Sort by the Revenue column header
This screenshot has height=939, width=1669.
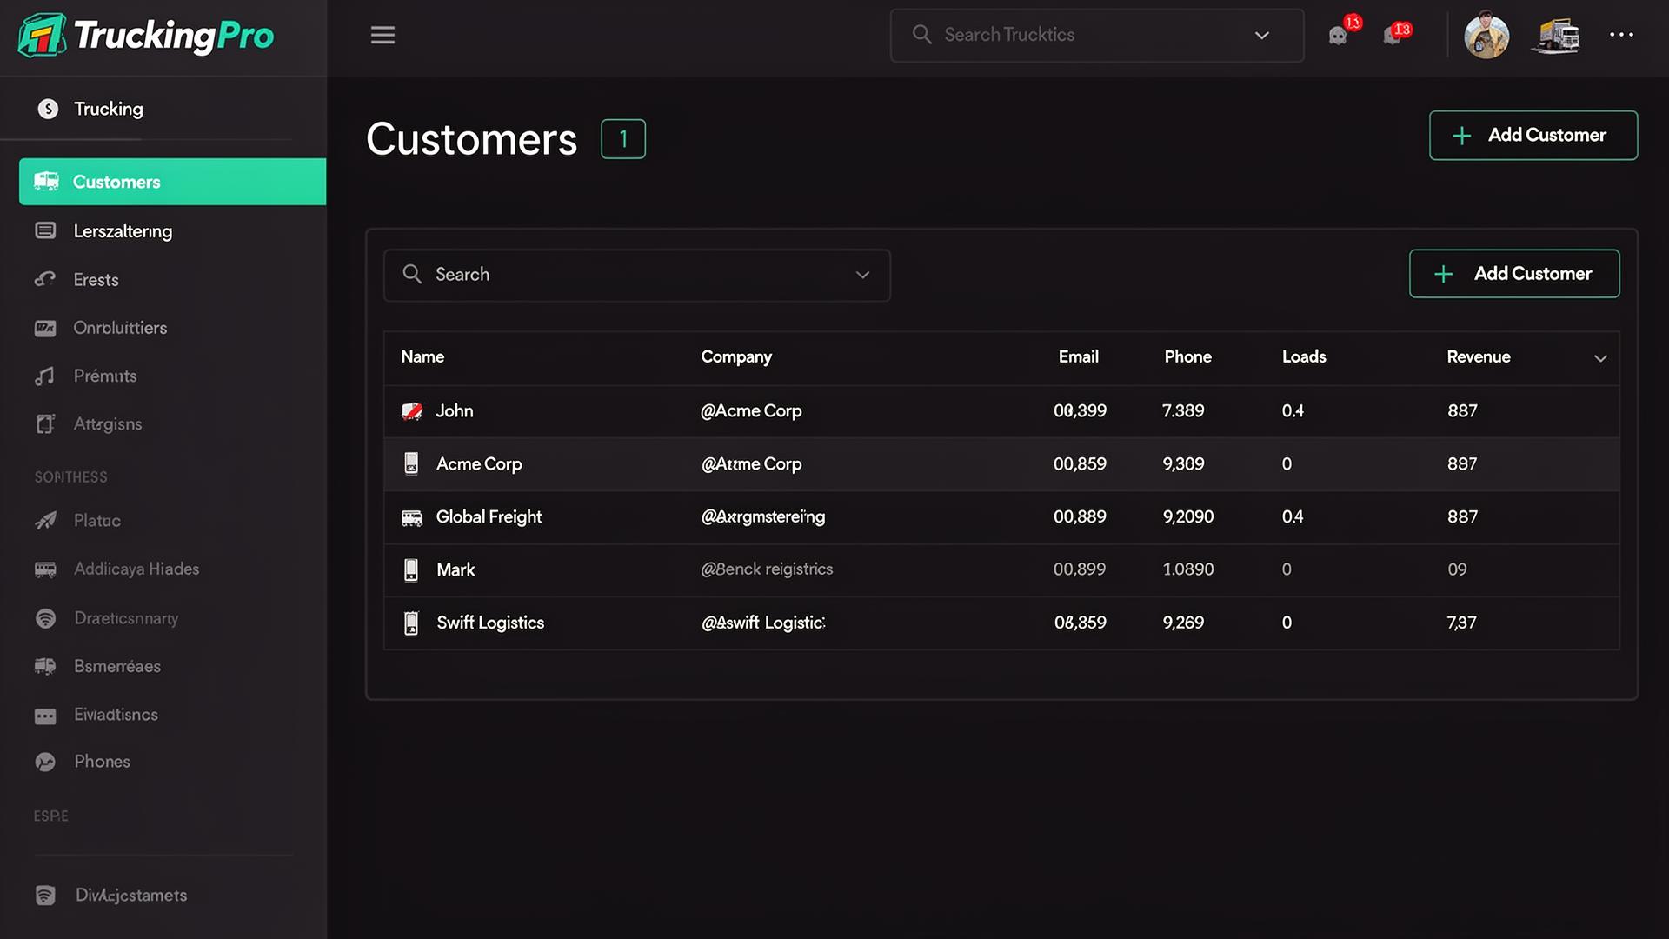1479,356
